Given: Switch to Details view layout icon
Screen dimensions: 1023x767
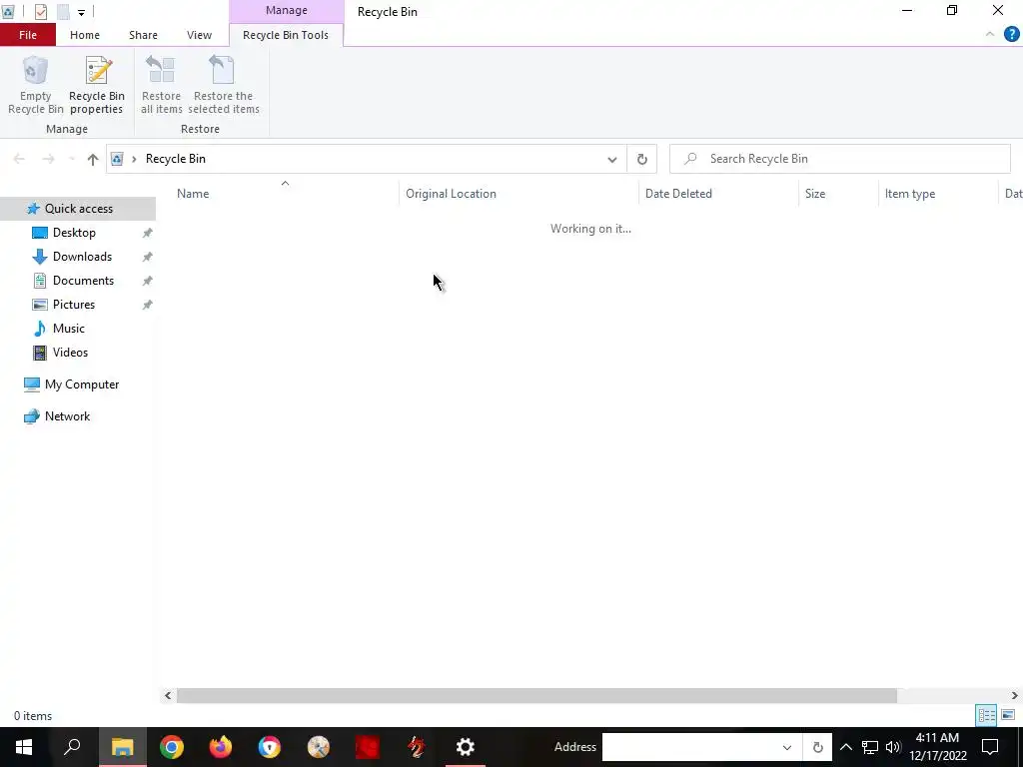Looking at the screenshot, I should (x=986, y=715).
